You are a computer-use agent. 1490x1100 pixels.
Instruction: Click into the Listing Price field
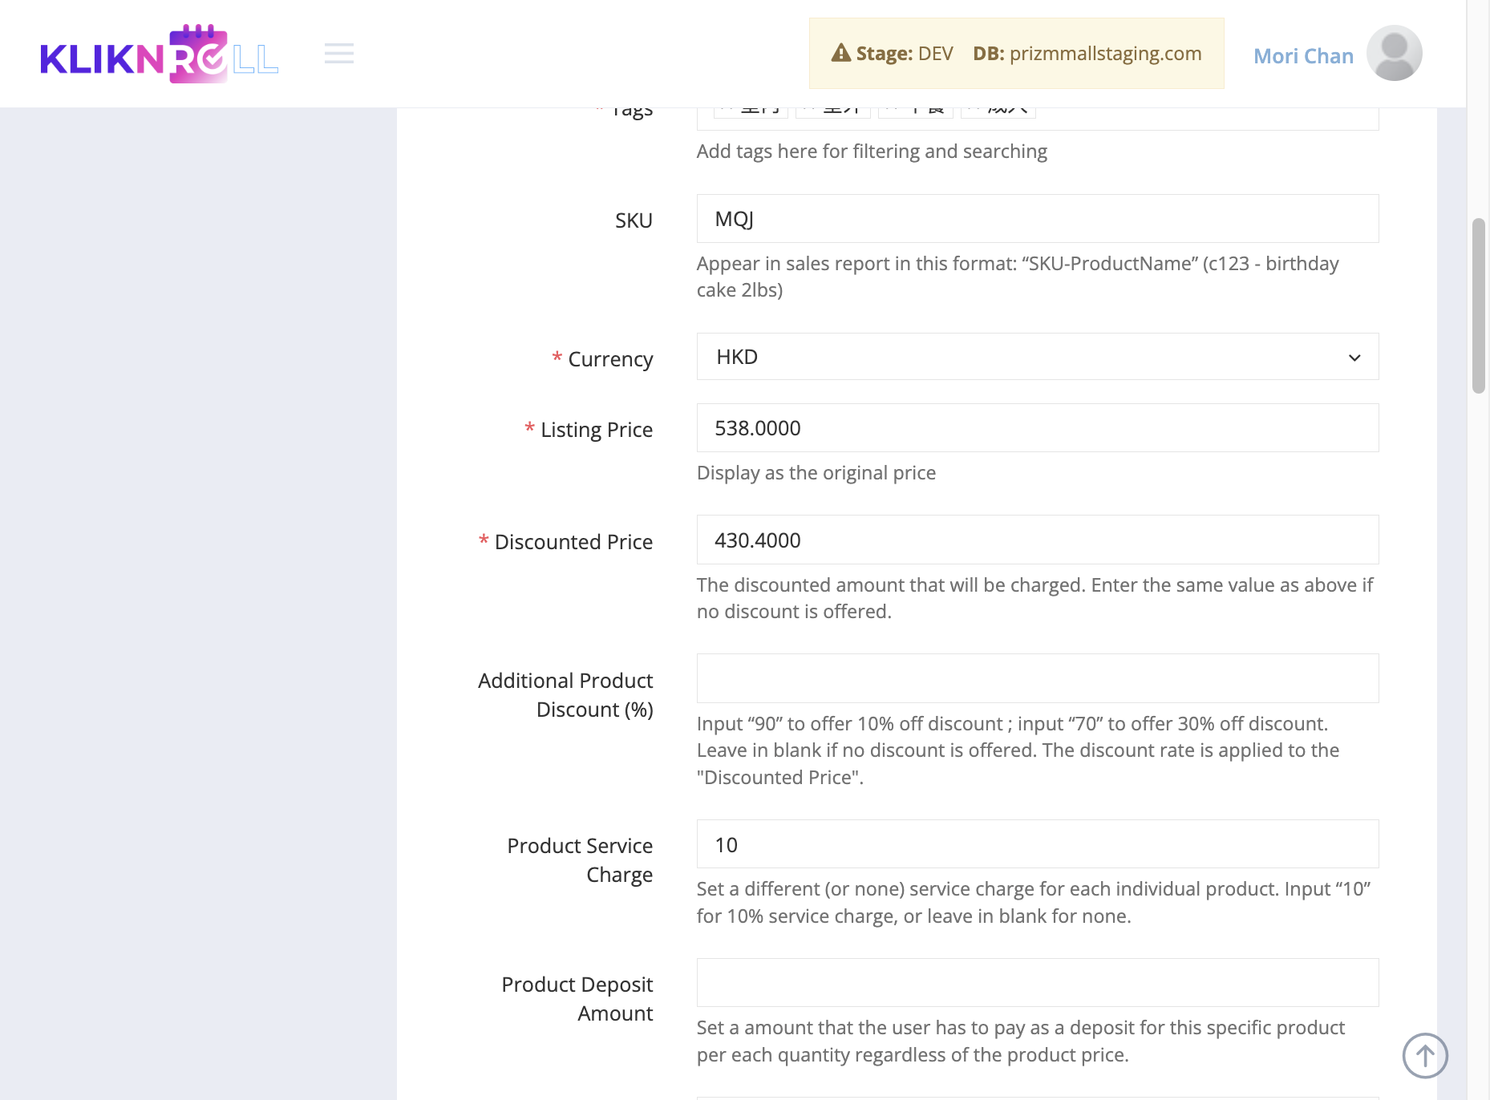1038,428
